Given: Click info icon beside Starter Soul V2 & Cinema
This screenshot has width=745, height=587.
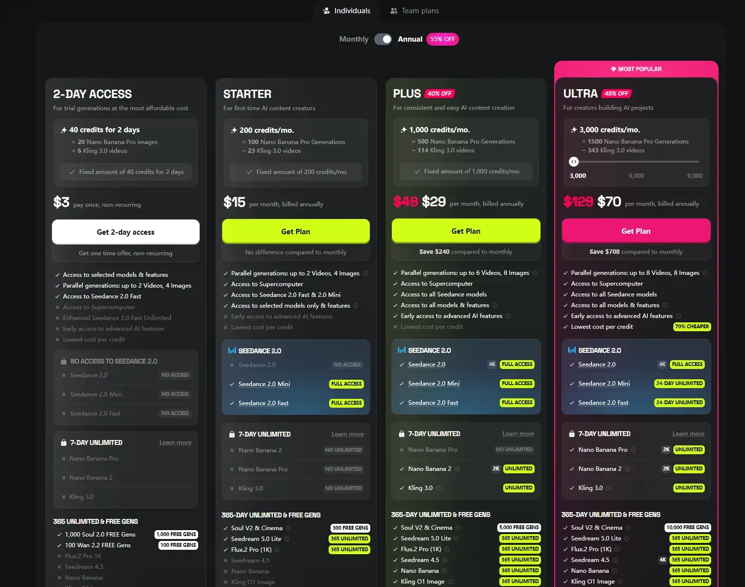Looking at the screenshot, I should tap(288, 528).
